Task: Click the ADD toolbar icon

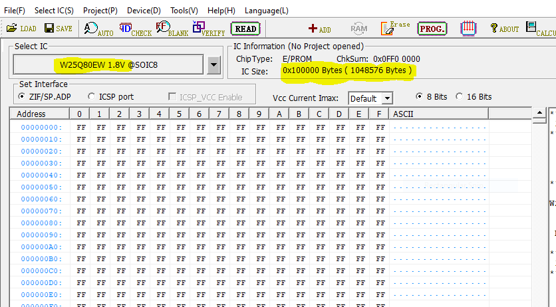Action: [319, 29]
